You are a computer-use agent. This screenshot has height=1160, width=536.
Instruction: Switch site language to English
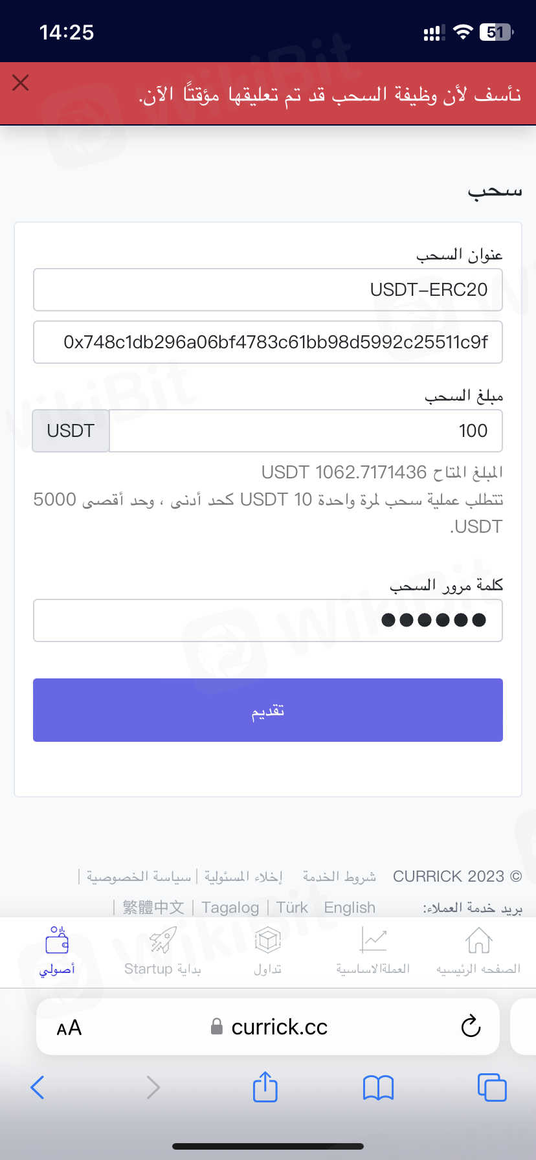[x=350, y=908]
